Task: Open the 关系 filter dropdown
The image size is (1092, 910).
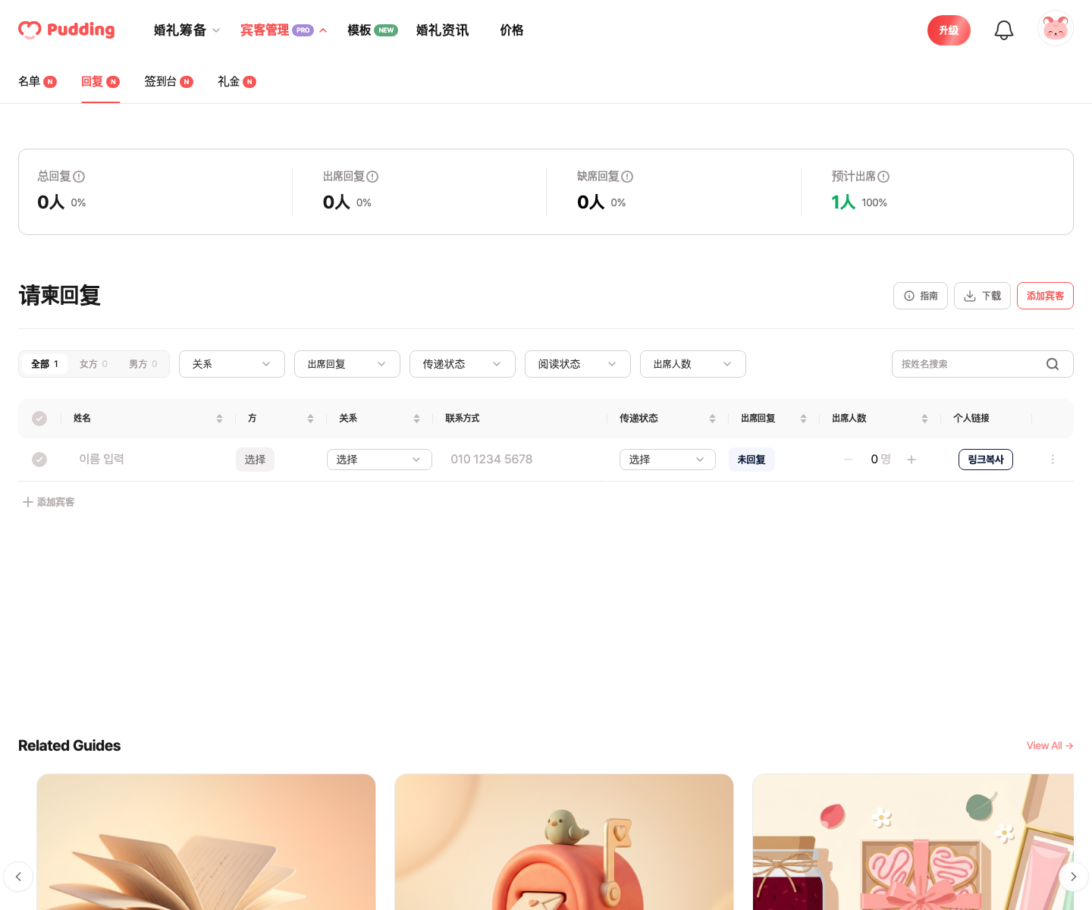Action: [x=232, y=364]
